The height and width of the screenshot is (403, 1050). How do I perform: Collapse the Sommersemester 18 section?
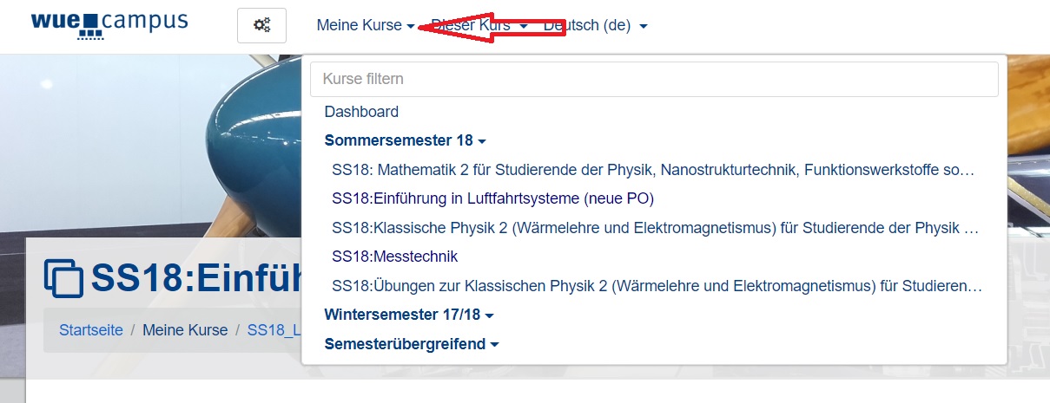[405, 140]
